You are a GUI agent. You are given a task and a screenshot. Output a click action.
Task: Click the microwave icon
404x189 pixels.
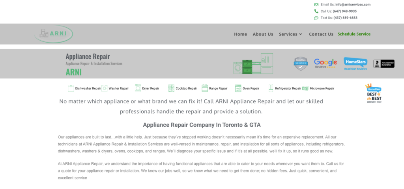coord(305,88)
